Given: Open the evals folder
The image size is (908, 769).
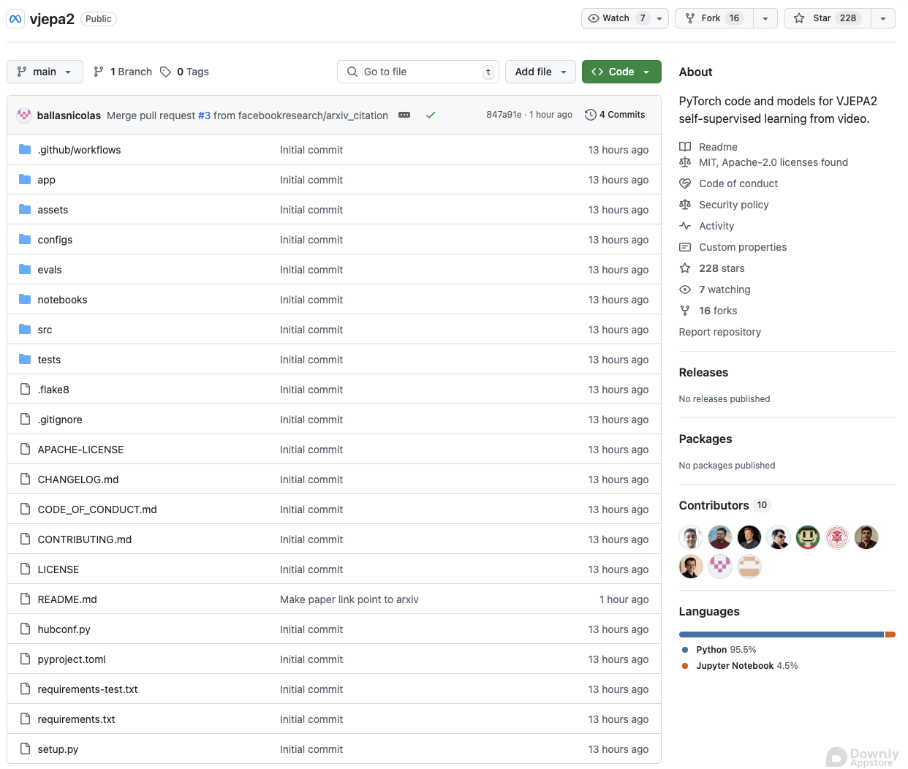Looking at the screenshot, I should pyautogui.click(x=50, y=270).
